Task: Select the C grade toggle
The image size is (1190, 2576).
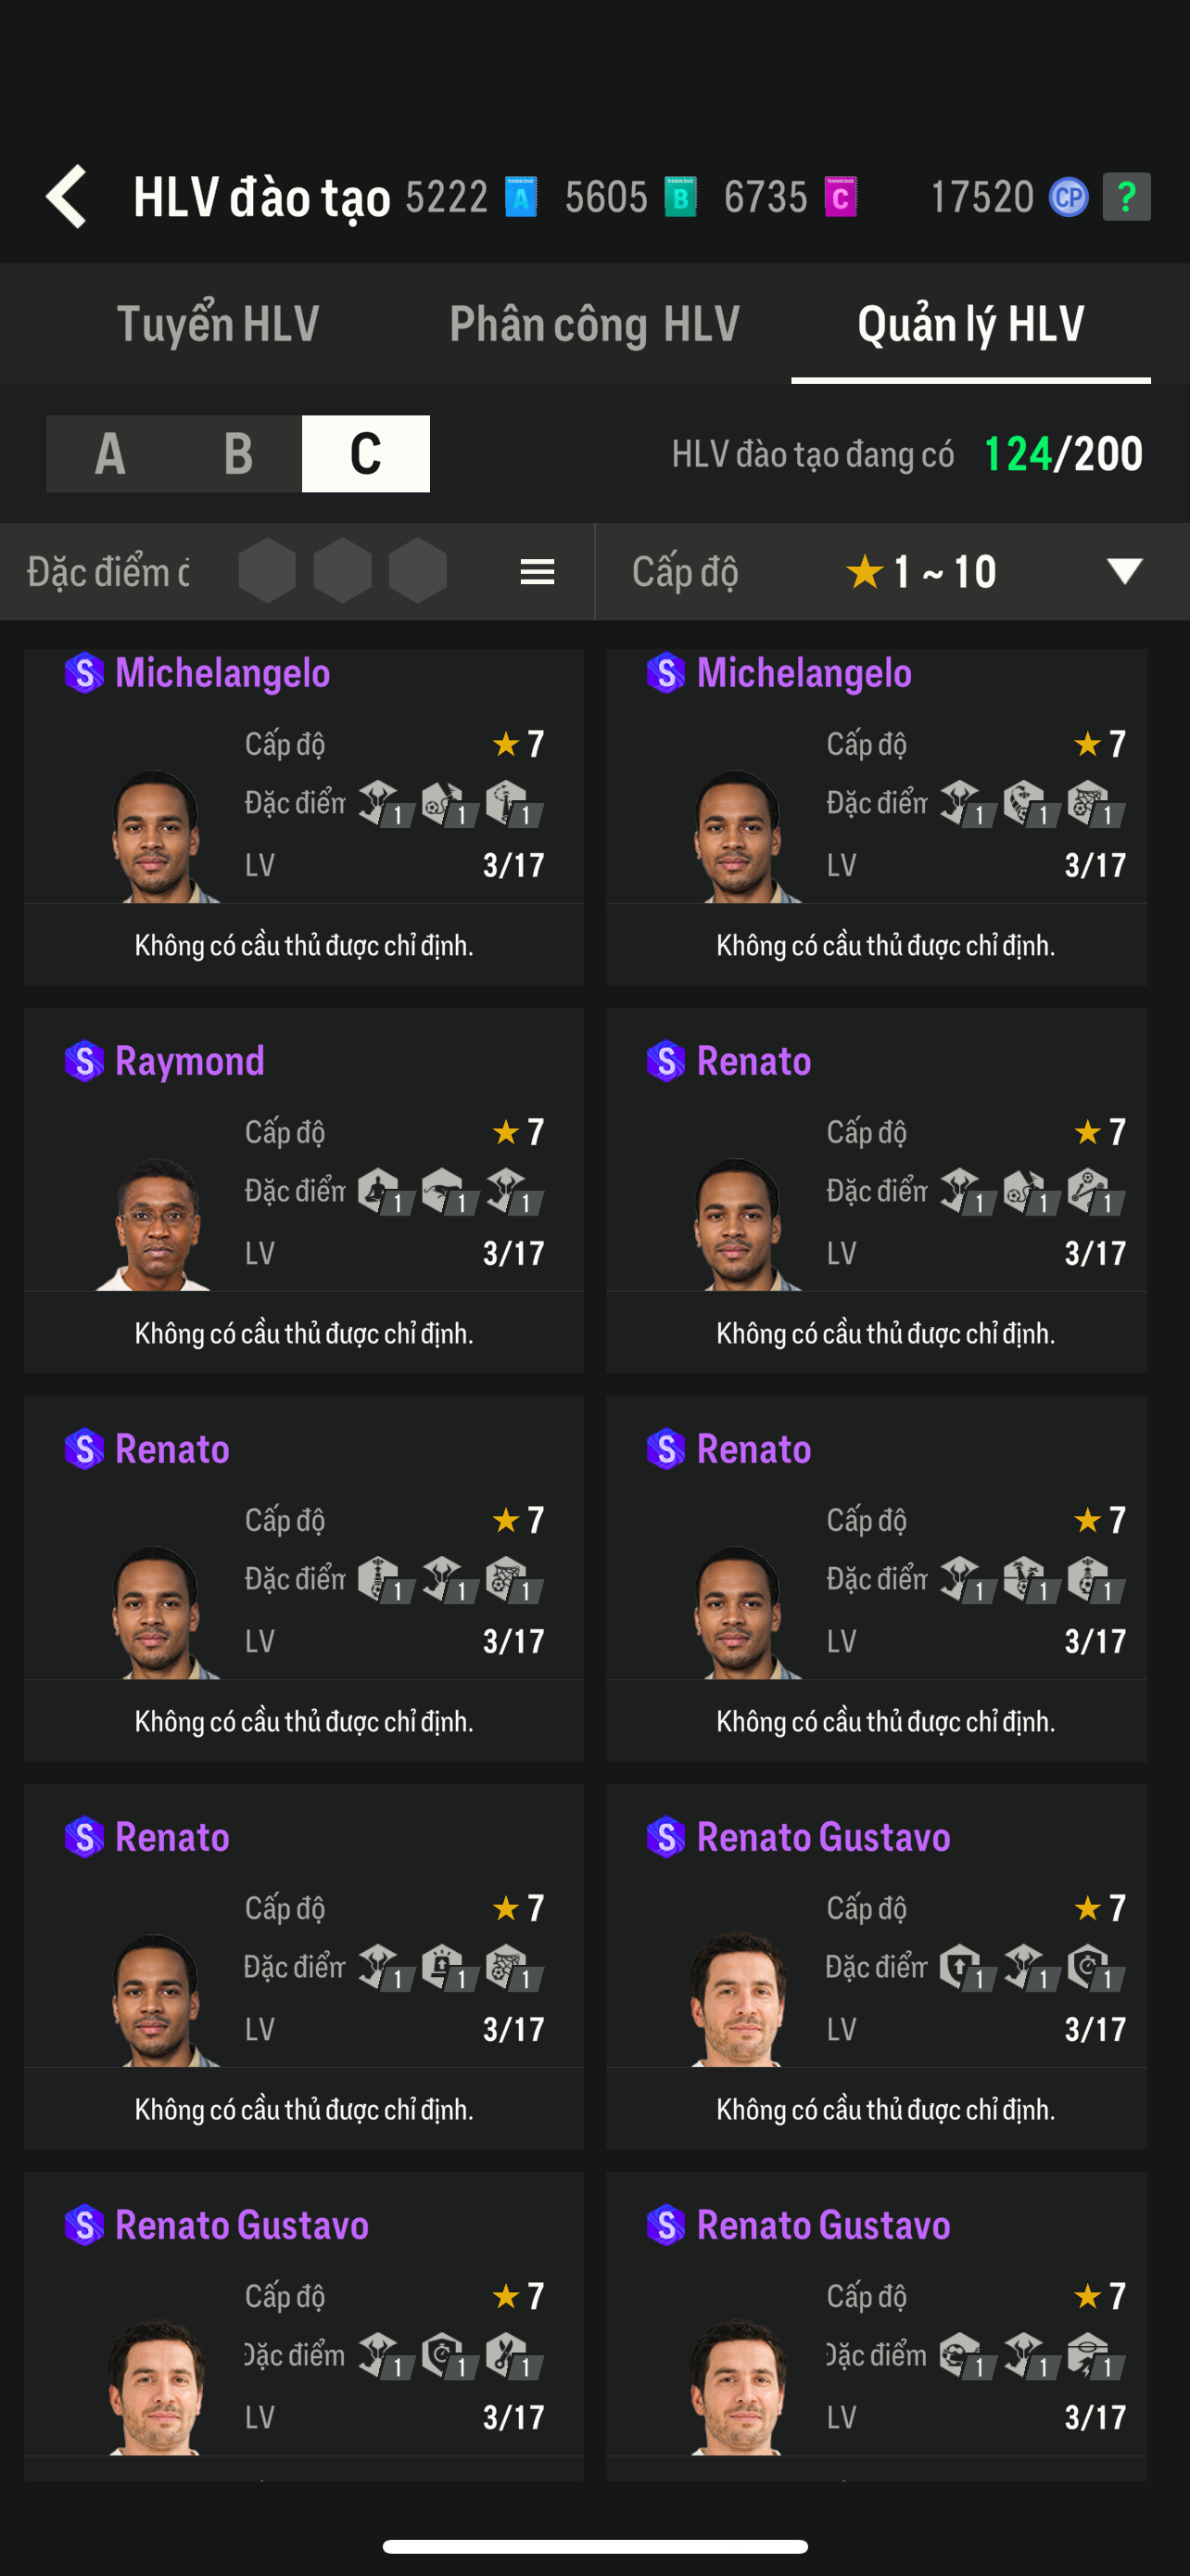Action: point(366,454)
